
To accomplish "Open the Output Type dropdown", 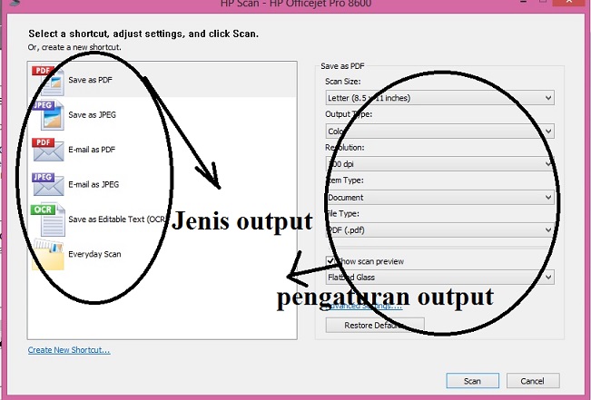I will [x=440, y=132].
